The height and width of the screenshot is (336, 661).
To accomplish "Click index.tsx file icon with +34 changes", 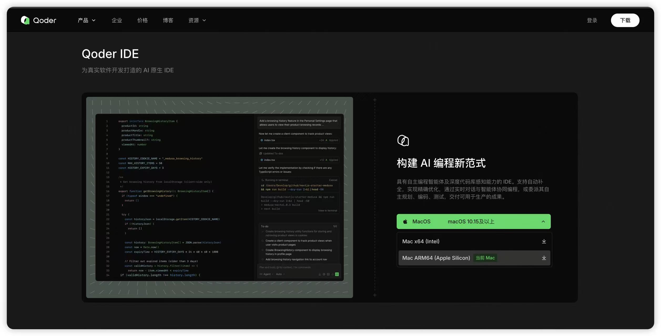I will click(x=262, y=140).
